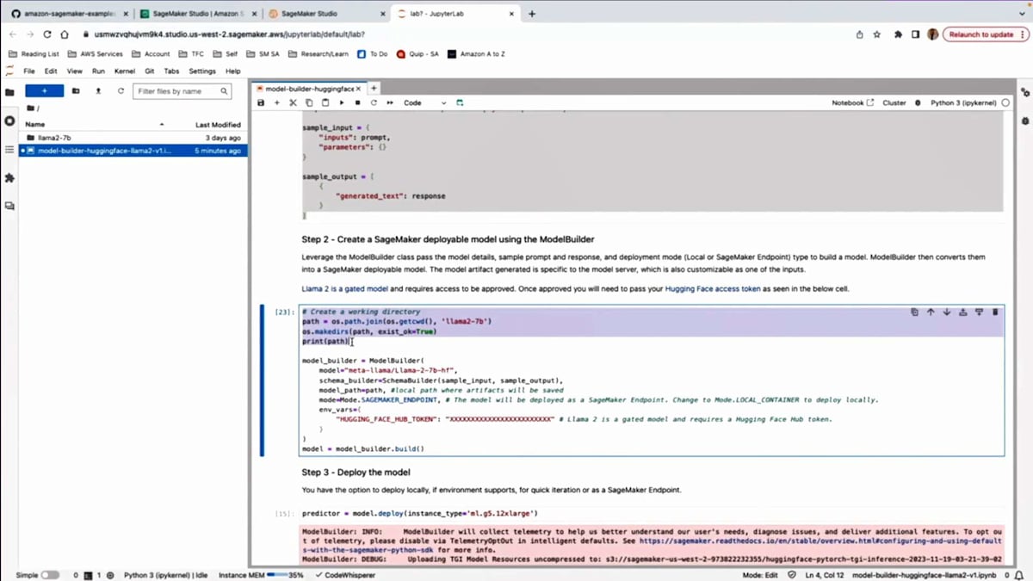Open the llama2-7b folder
The width and height of the screenshot is (1033, 581).
point(133,138)
